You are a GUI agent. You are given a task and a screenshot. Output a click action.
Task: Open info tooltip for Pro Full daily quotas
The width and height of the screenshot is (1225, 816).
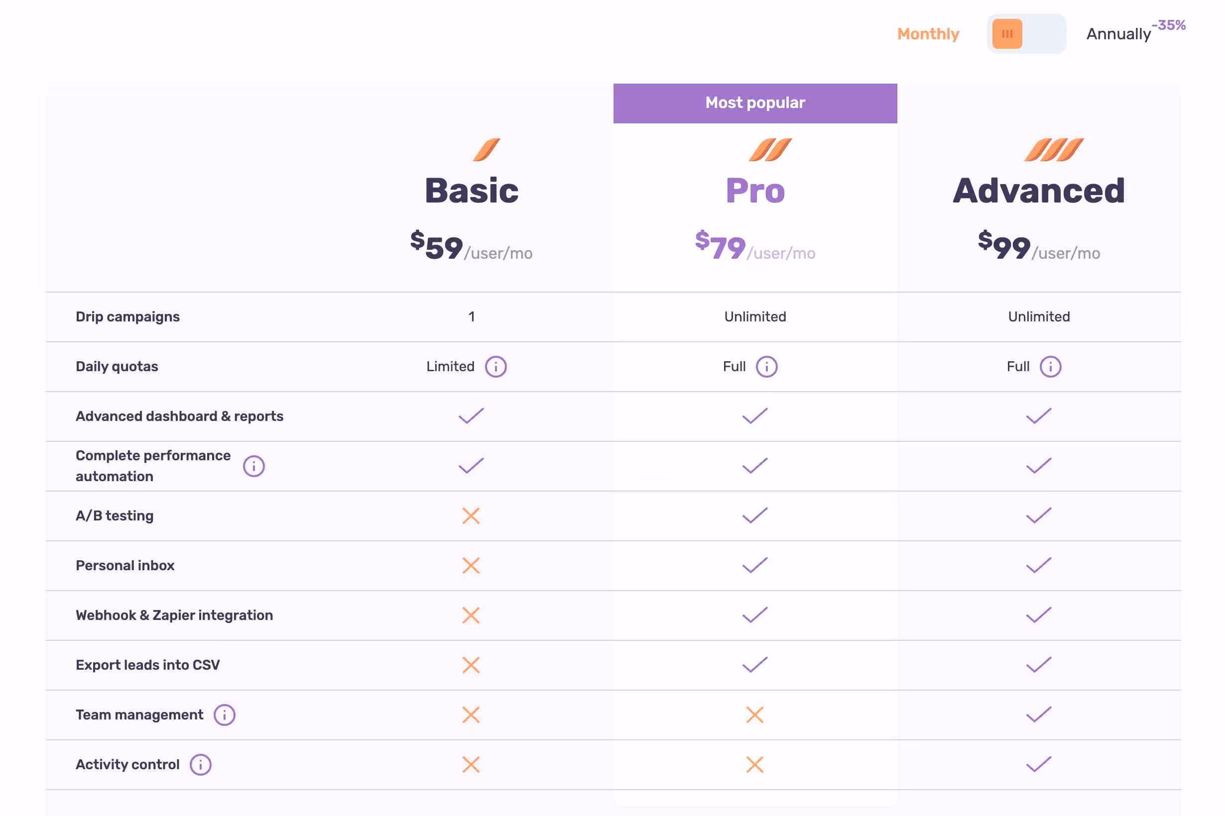click(767, 366)
